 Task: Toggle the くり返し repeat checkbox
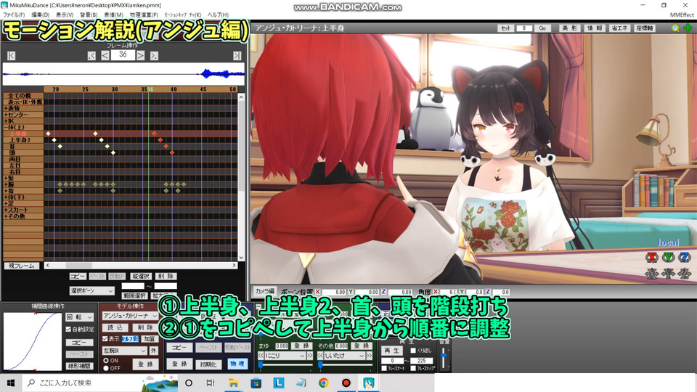413,351
